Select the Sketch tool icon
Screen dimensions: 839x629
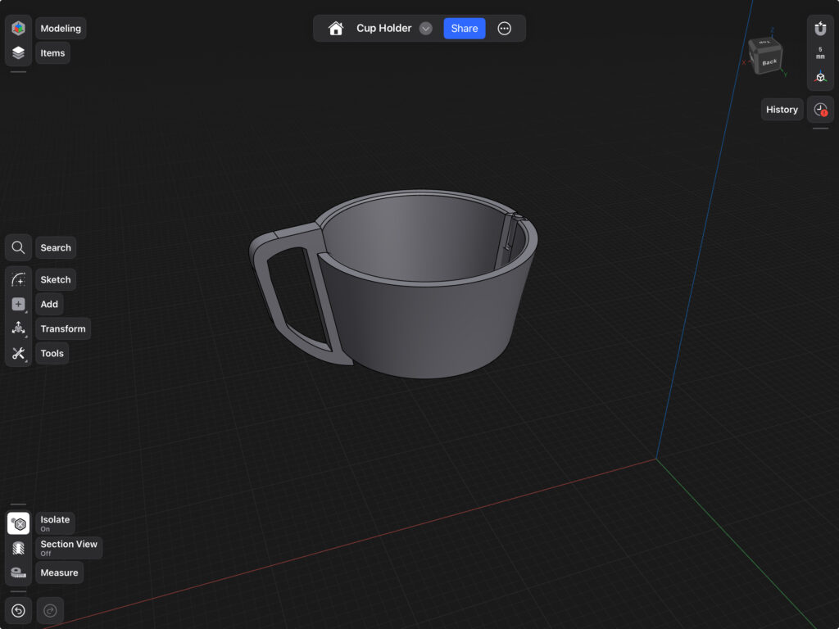pyautogui.click(x=18, y=280)
